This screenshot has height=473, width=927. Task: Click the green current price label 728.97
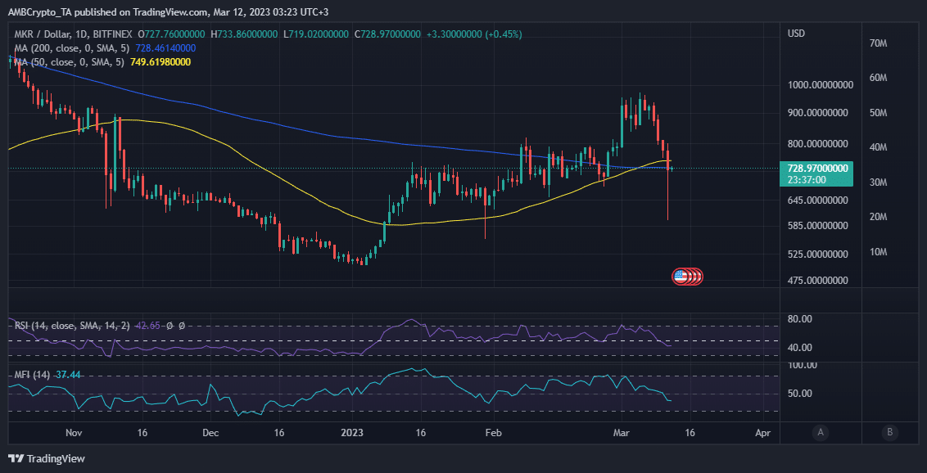[x=819, y=168]
